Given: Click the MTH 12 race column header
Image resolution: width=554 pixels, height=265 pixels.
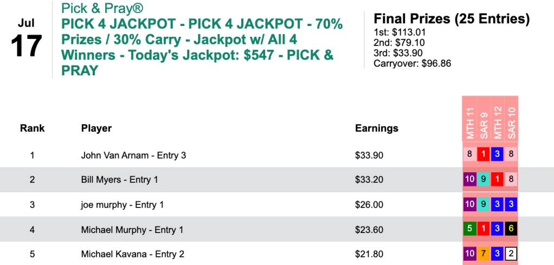Looking at the screenshot, I should [498, 121].
